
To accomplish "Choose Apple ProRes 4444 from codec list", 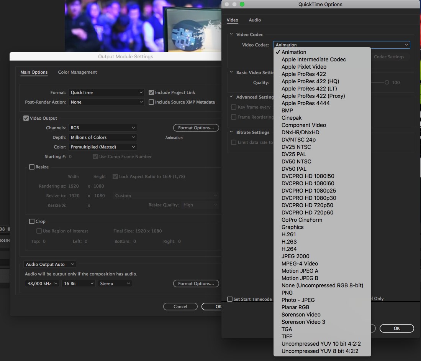I will tap(305, 103).
